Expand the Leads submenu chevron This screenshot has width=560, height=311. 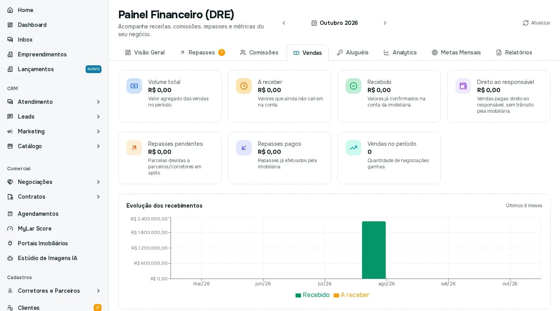[98, 117]
